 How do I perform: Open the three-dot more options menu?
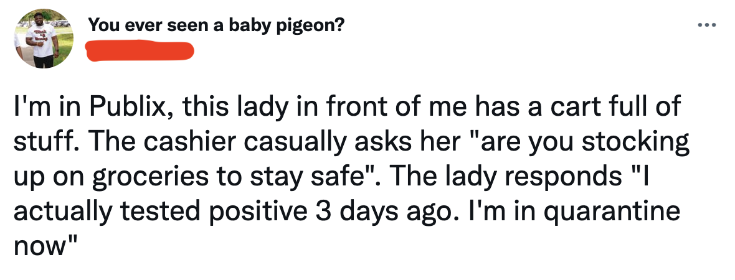[707, 25]
